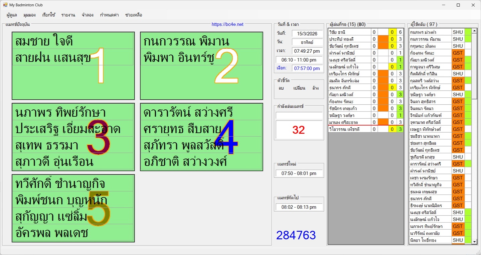Screen dimensions: 481x255
Task: Open the เรียกใช้ menu
Action: [49, 15]
